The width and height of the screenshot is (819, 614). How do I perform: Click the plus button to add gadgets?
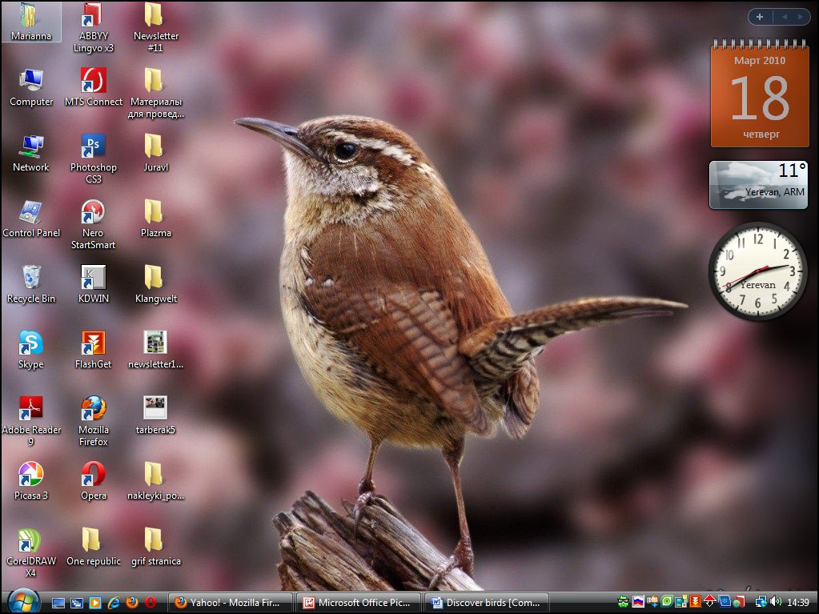(759, 17)
